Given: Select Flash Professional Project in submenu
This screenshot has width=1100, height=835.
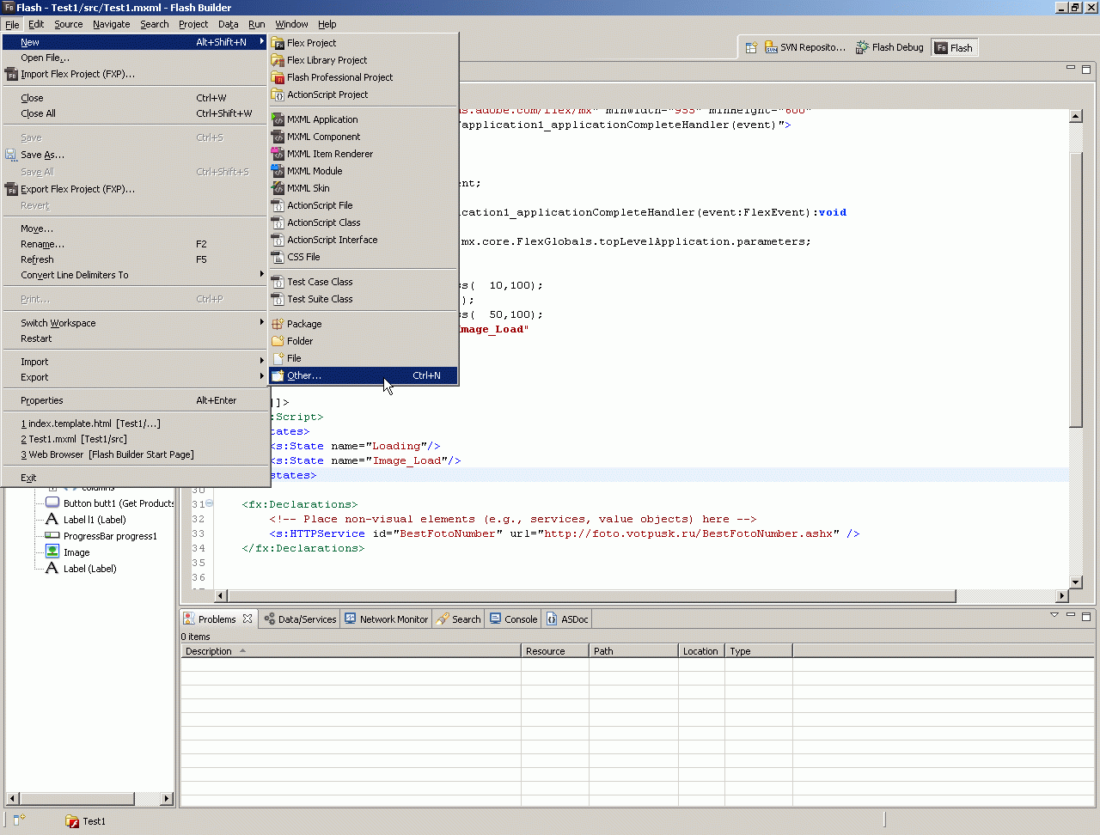Looking at the screenshot, I should [364, 77].
